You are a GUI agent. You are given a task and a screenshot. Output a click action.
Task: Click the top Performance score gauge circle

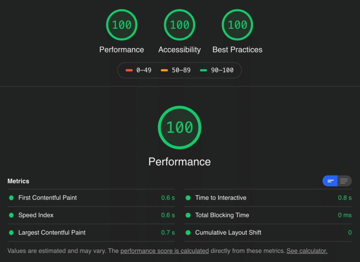tap(122, 25)
